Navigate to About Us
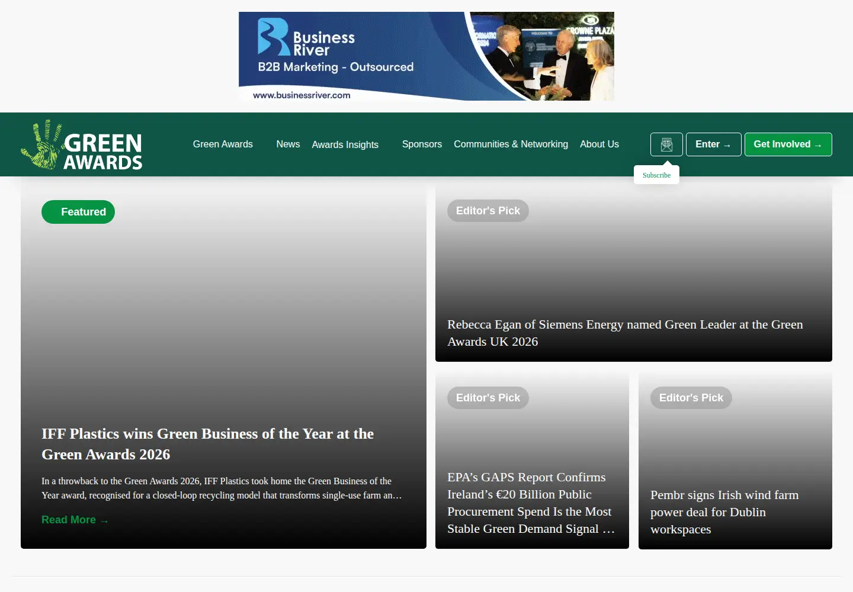Image resolution: width=853 pixels, height=592 pixels. [599, 144]
